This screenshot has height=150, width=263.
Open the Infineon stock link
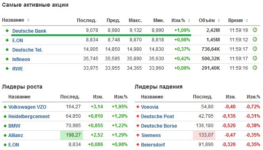click(21, 59)
